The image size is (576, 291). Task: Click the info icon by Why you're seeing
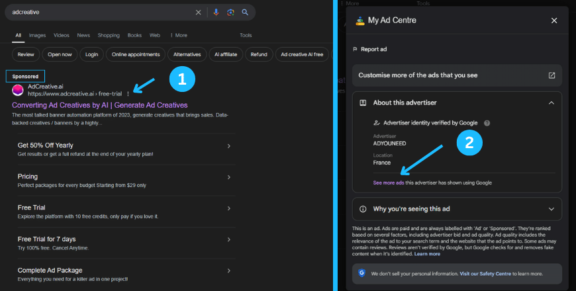(363, 209)
